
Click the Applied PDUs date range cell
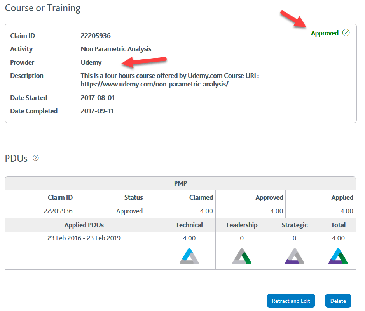(84, 238)
